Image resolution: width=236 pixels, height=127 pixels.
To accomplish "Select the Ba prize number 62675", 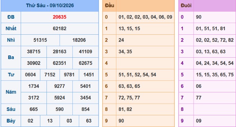I will tap(85, 63).
